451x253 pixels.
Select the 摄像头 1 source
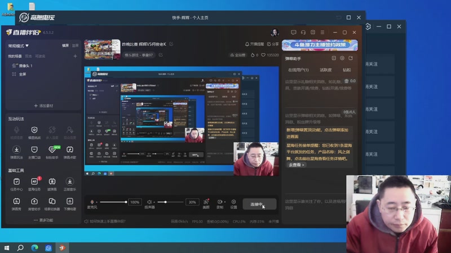click(23, 66)
